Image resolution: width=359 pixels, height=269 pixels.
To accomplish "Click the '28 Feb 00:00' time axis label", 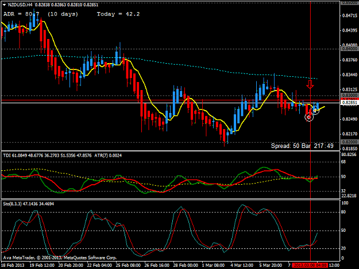I will tap(186, 265).
